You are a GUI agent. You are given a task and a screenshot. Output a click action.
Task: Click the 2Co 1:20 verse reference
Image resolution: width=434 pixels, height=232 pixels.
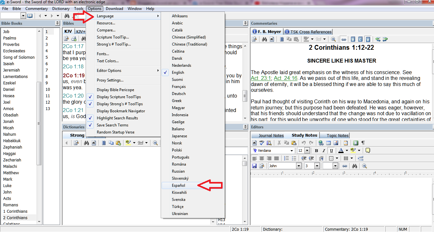[73, 96]
